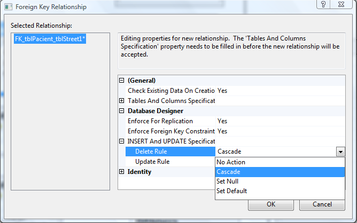Viewport: 357px width, 223px height.
Task: Select Enforce Foreign Key Constraint property
Action: [171, 131]
